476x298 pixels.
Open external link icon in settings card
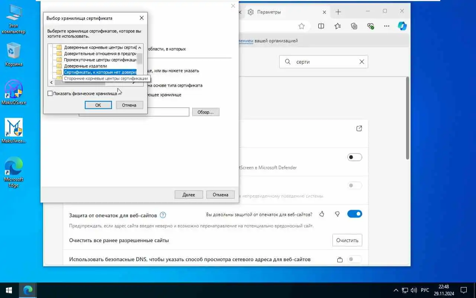pos(359,129)
